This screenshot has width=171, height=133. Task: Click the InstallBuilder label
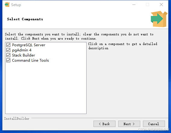click(x=17, y=118)
